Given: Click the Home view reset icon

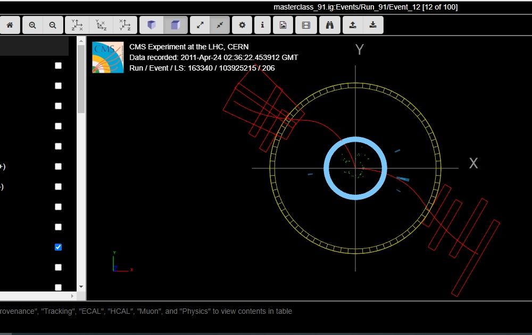Looking at the screenshot, I should tap(10, 25).
